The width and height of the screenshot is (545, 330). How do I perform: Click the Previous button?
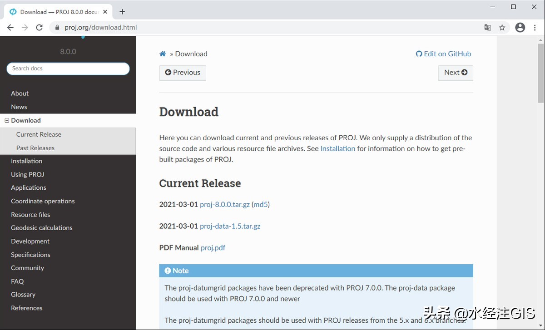[183, 73]
